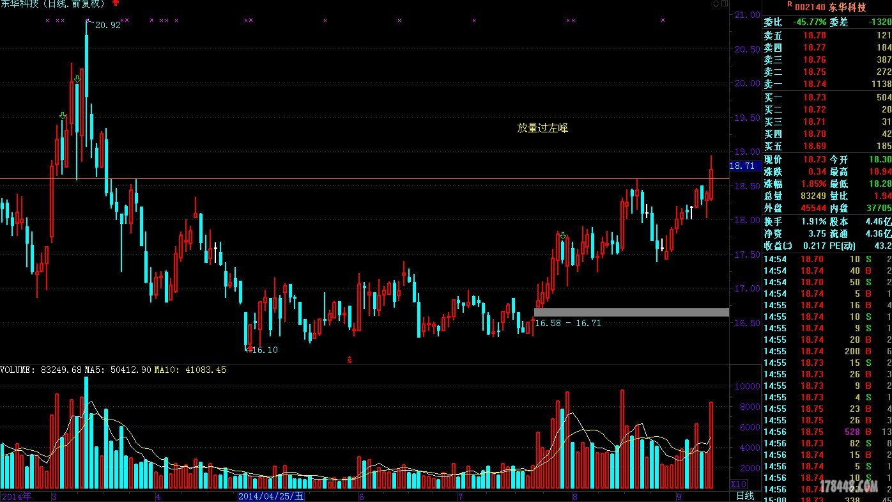Click the 21.00 price axis label
The height and width of the screenshot is (502, 892).
[746, 15]
